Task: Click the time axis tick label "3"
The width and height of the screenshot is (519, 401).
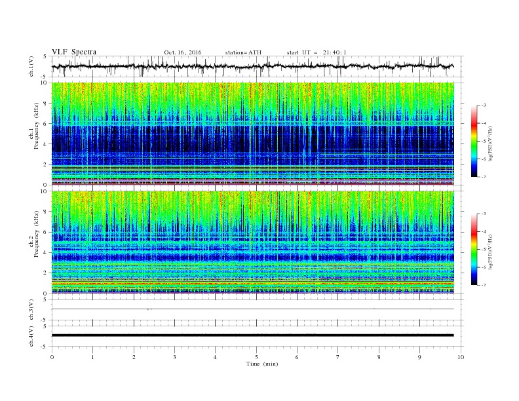Action: pos(174,357)
